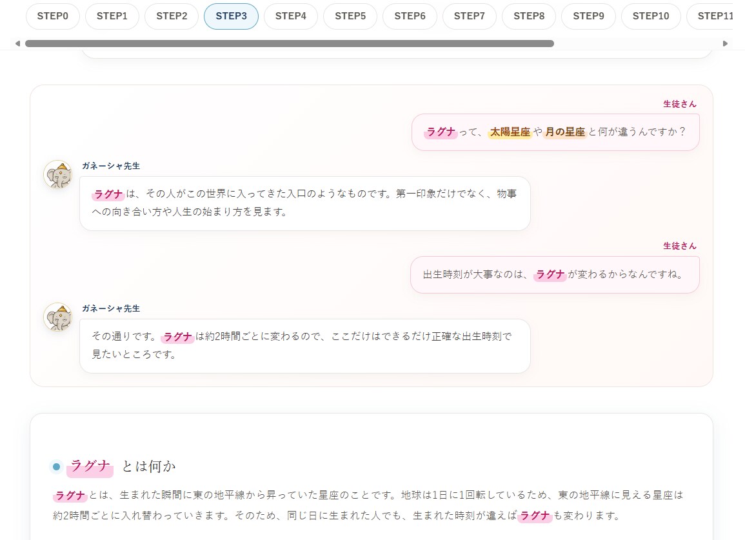
Task: Click ラグナ at the start of the definition paragraph
Action: (70, 495)
